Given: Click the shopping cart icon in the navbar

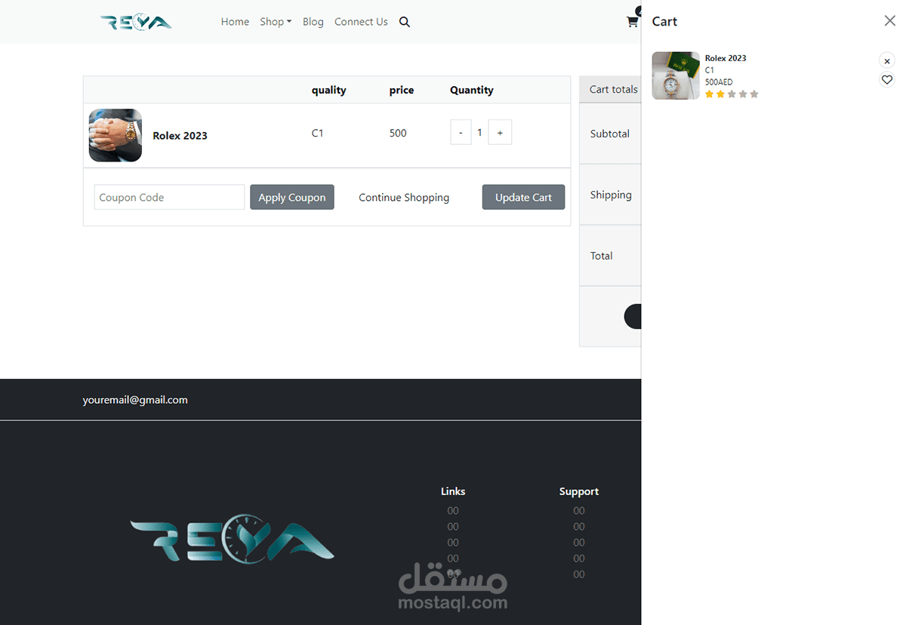Looking at the screenshot, I should tap(633, 22).
